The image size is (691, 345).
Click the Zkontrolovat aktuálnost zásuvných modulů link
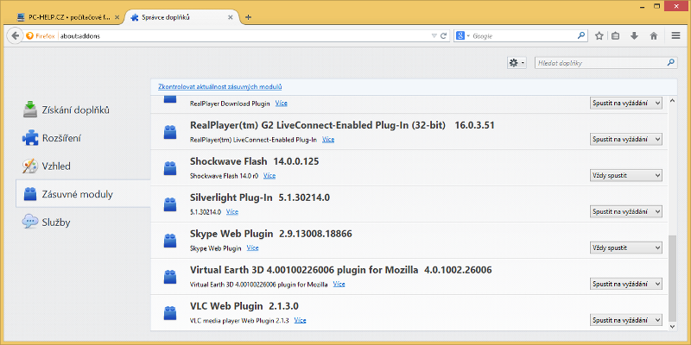click(220, 87)
